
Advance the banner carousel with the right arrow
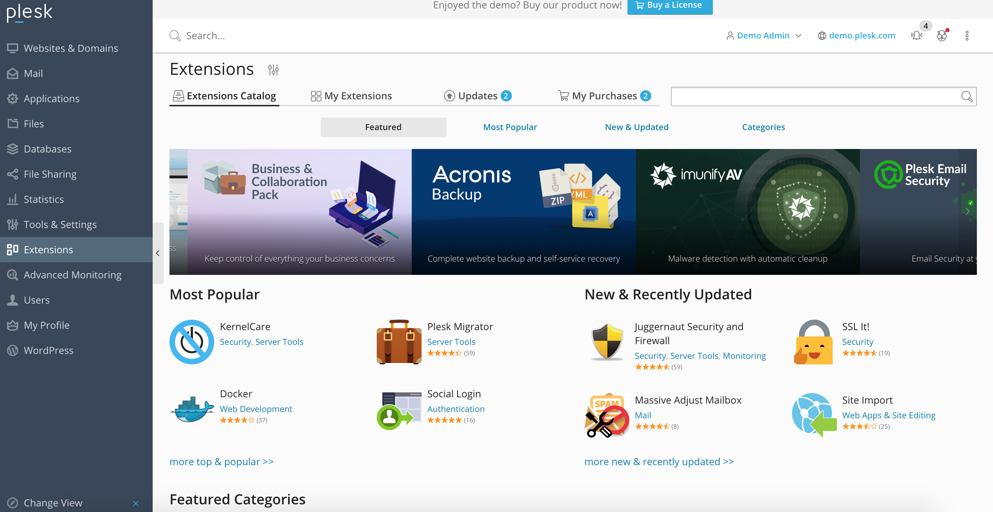pyautogui.click(x=967, y=211)
